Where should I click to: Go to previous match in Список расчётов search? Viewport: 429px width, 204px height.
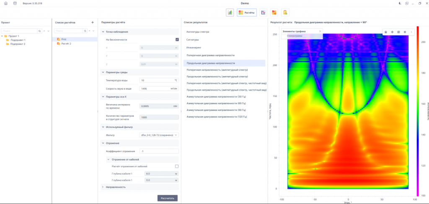tap(90, 31)
